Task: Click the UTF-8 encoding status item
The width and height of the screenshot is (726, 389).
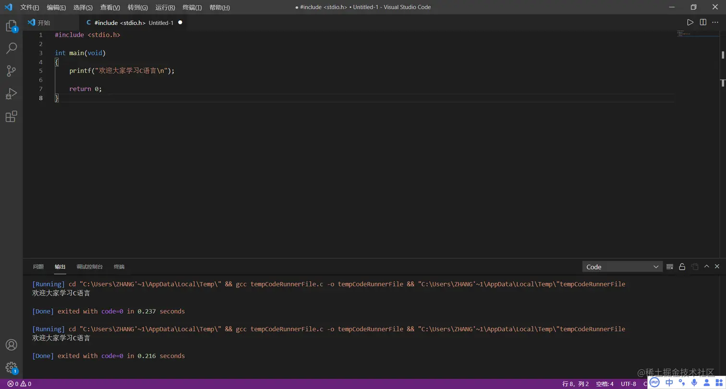Action: click(628, 384)
